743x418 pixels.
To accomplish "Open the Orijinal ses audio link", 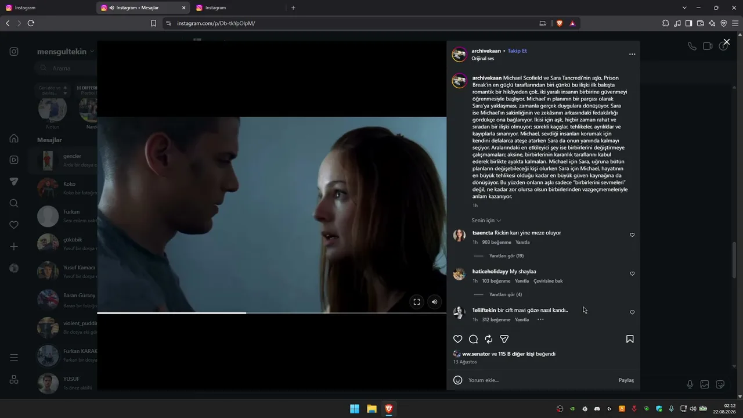I will [x=483, y=59].
